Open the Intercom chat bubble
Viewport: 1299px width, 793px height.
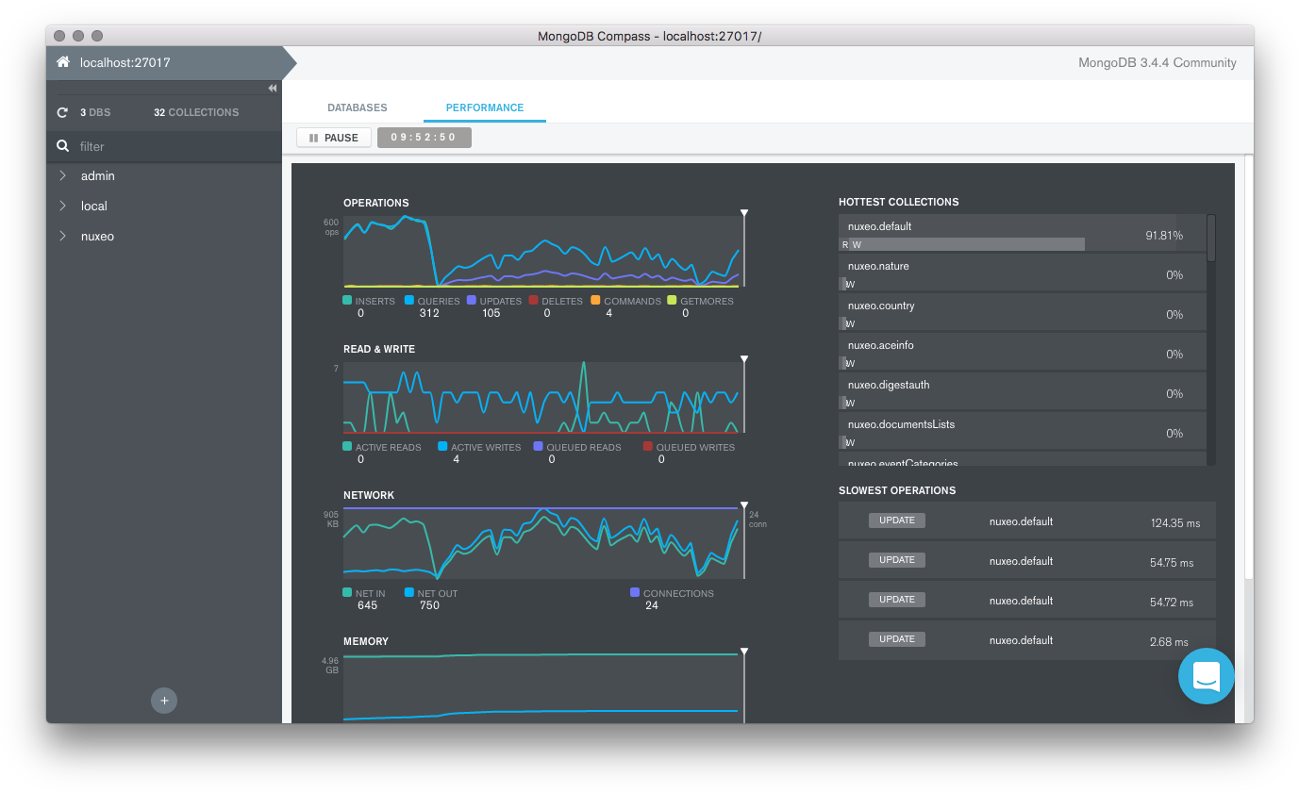point(1207,676)
